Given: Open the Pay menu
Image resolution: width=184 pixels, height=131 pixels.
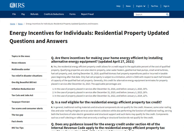Looking at the screenshot, I should pos(23,14).
